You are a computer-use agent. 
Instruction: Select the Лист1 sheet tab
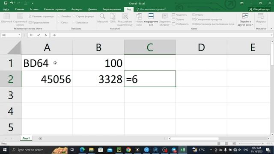click(26, 138)
